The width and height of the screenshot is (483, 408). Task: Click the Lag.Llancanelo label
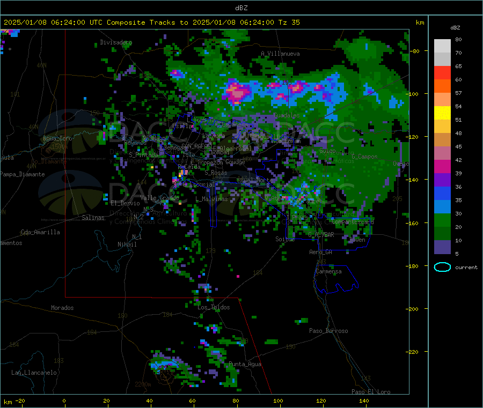[34, 373]
